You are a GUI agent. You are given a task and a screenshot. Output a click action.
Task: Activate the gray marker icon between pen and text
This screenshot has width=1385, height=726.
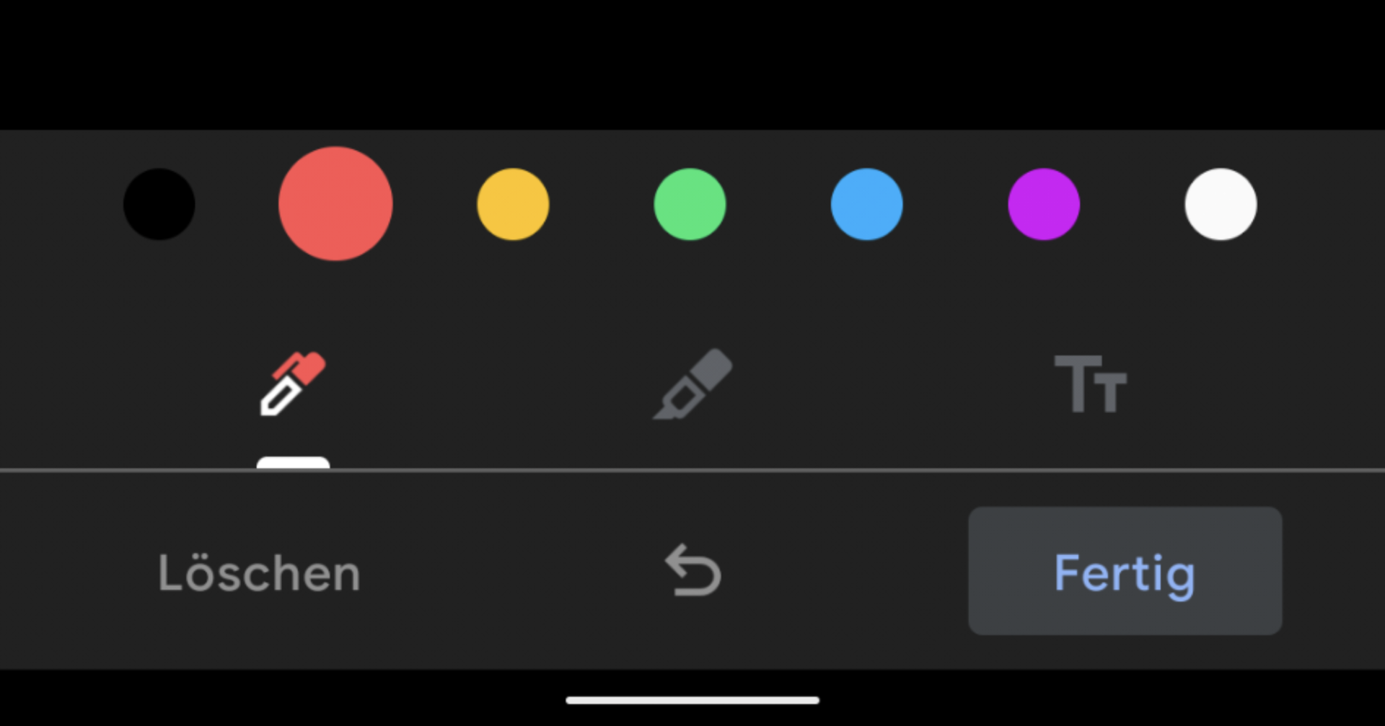(692, 384)
